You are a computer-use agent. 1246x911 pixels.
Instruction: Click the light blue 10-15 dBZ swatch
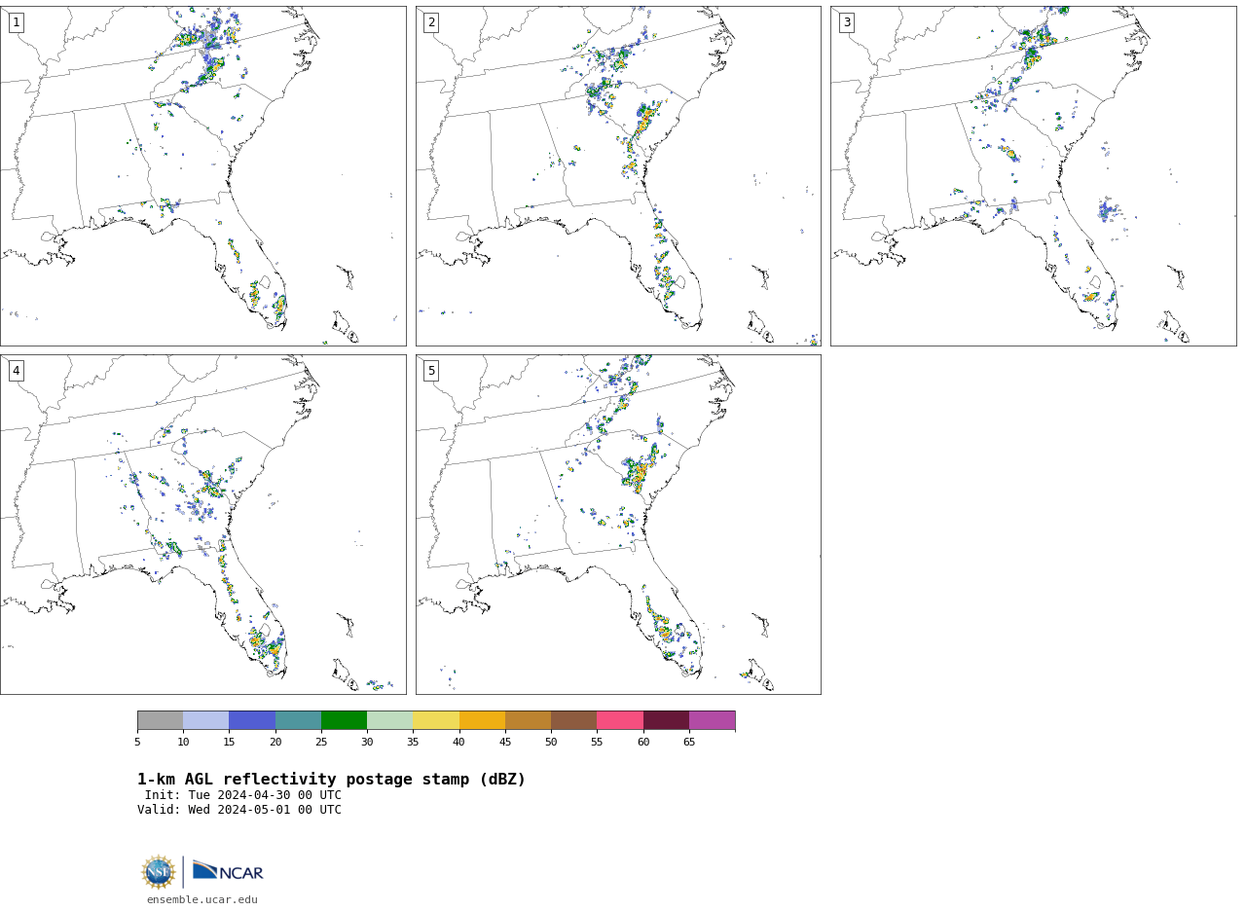click(x=206, y=720)
